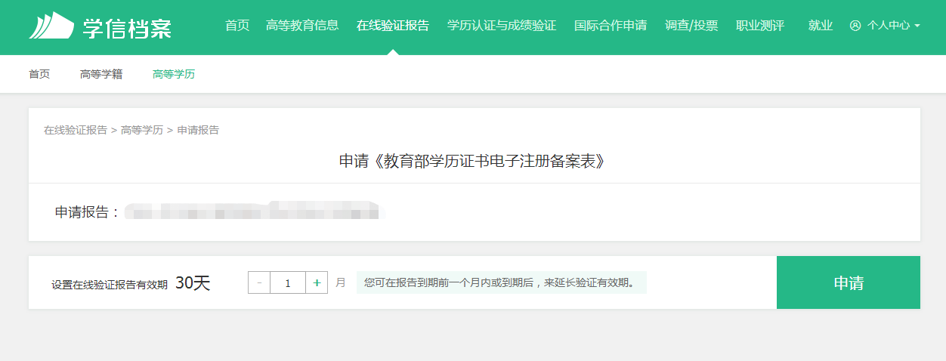The image size is (946, 361).
Task: Navigate to 国际合作申请
Action: [611, 26]
